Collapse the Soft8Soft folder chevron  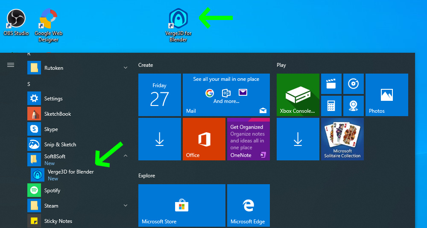pyautogui.click(x=126, y=156)
